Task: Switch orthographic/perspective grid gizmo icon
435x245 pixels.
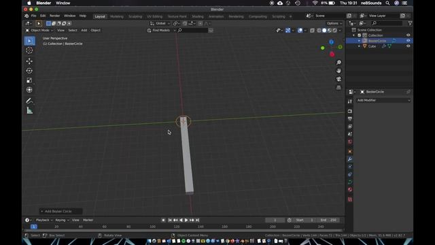Action: 338,88
